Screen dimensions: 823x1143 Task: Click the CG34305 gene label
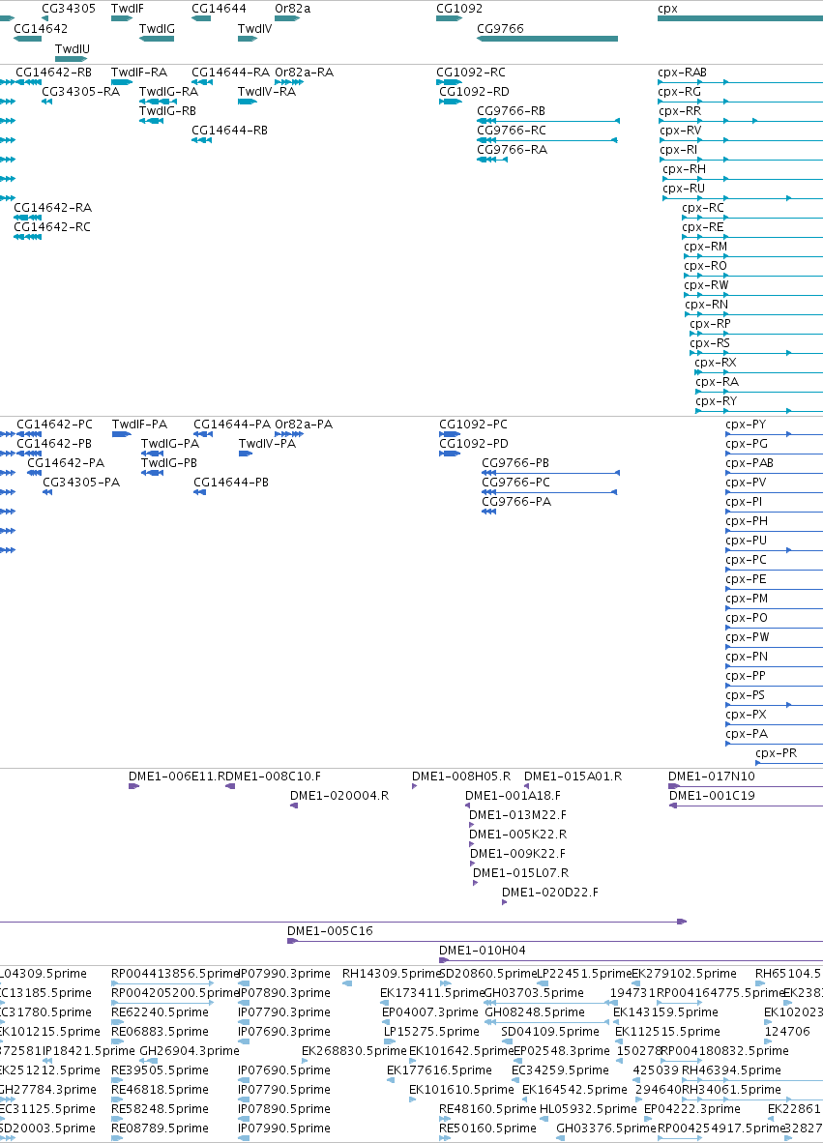pyautogui.click(x=69, y=9)
